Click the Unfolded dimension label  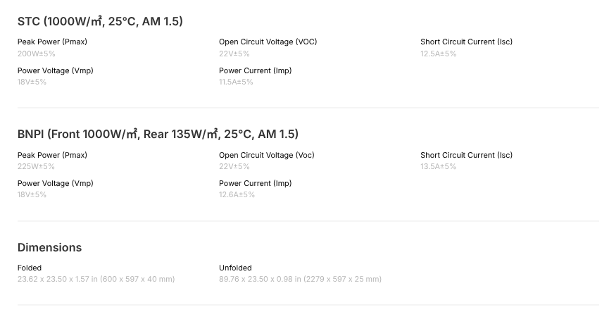(x=235, y=268)
